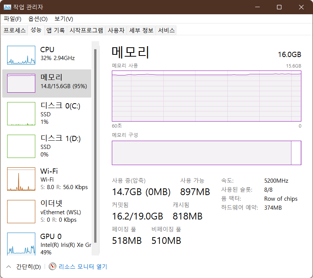Click the 메모리 heading in the main panel
The height and width of the screenshot is (278, 313).
tap(130, 52)
